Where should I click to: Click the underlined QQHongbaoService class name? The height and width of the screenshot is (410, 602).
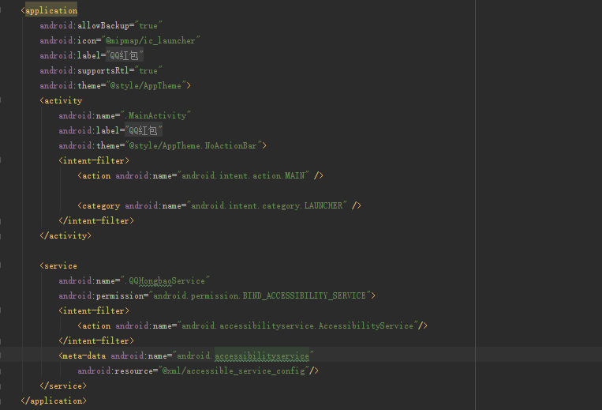coord(166,281)
